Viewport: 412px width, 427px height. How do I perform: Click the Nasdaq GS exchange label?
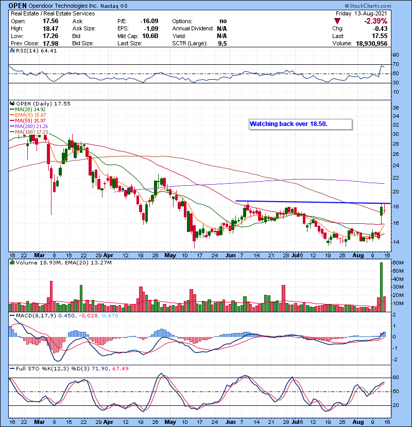[x=114, y=6]
